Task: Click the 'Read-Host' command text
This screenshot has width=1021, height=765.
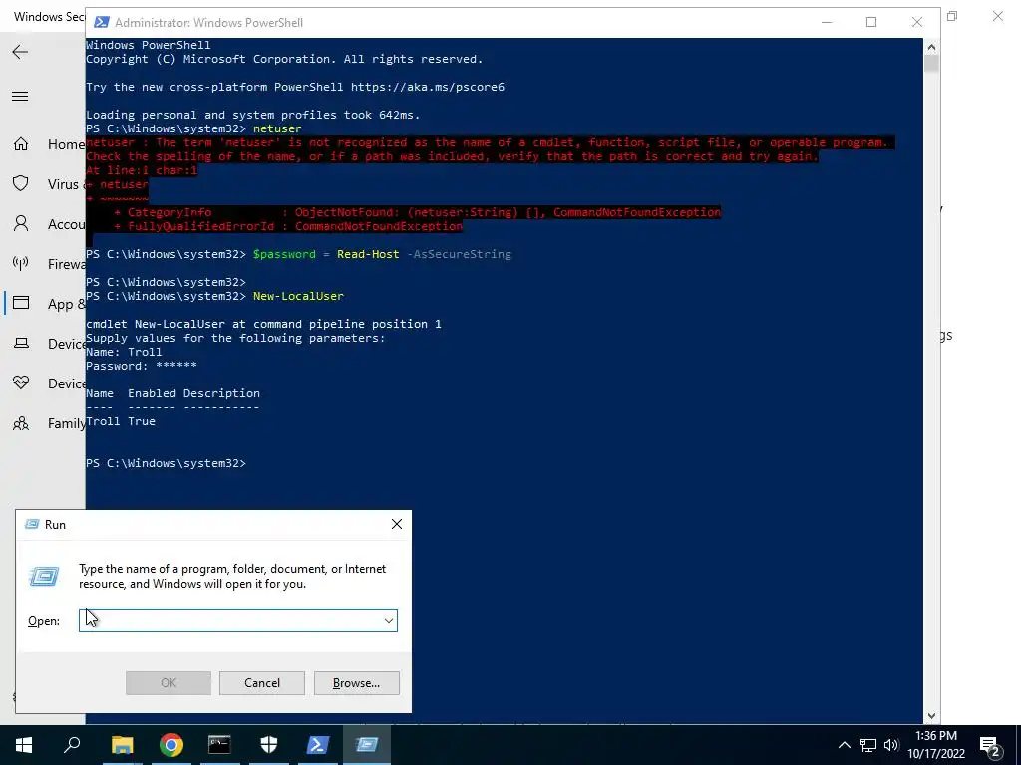Action: pyautogui.click(x=368, y=254)
